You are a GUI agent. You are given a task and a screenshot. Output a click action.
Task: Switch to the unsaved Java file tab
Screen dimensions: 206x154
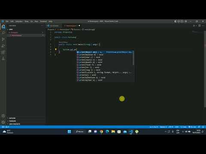click(72, 26)
